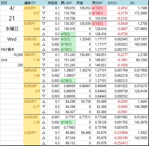The height and width of the screenshot is (146, 149).
Task: Pick the down triangle in GBPJPY 0.3 row
Action: click(x=44, y=65)
